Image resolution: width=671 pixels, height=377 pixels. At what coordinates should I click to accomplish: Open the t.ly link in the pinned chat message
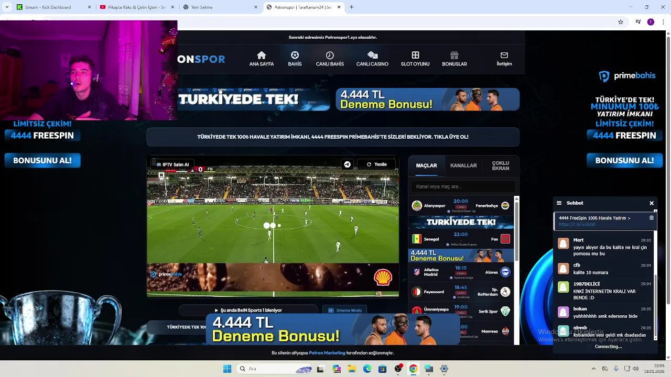click(x=577, y=225)
